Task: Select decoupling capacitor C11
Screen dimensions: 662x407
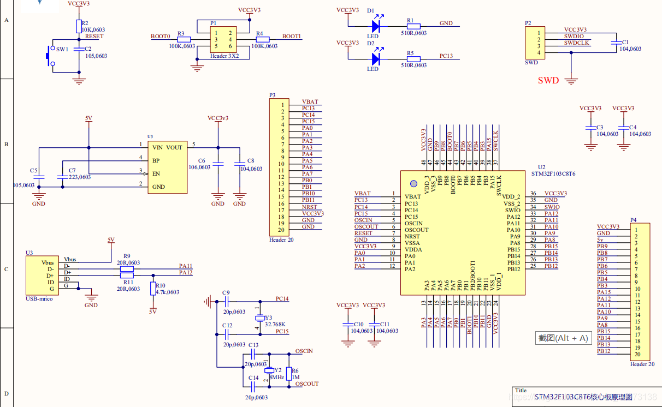Action: (374, 324)
